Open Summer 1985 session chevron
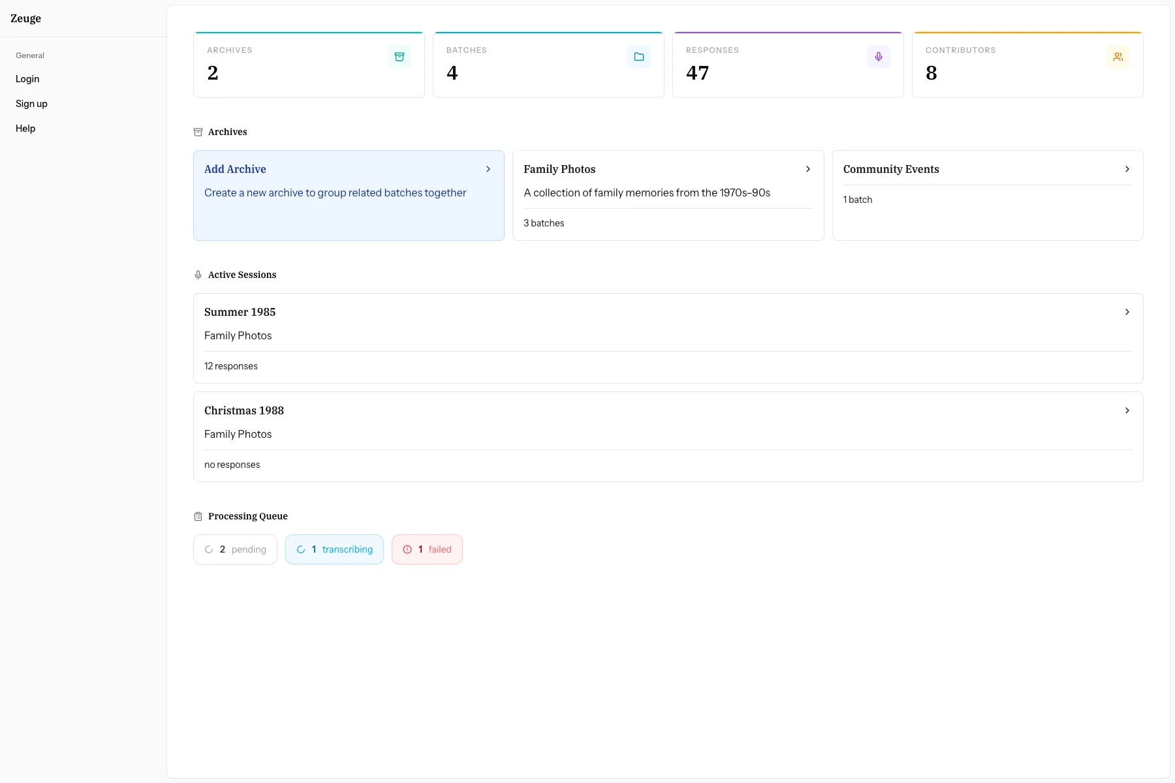Viewport: 1175px width, 783px height. 1127,312
